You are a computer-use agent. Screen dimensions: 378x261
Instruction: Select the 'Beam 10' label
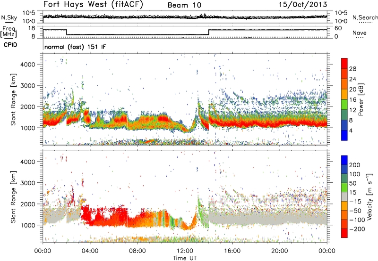click(184, 5)
